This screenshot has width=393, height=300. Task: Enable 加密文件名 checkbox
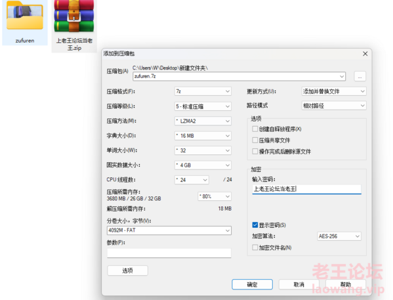255,247
